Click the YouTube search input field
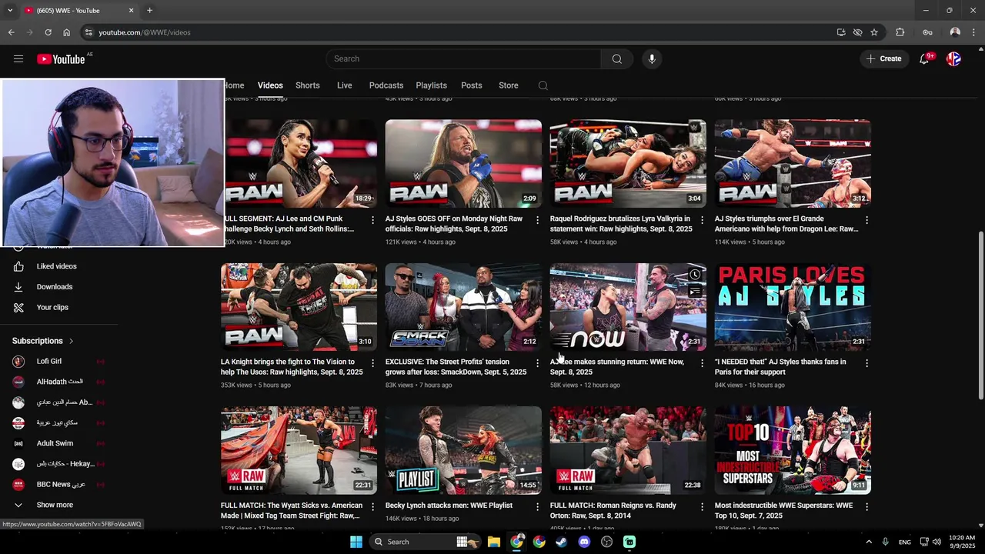This screenshot has height=554, width=985. (463, 59)
